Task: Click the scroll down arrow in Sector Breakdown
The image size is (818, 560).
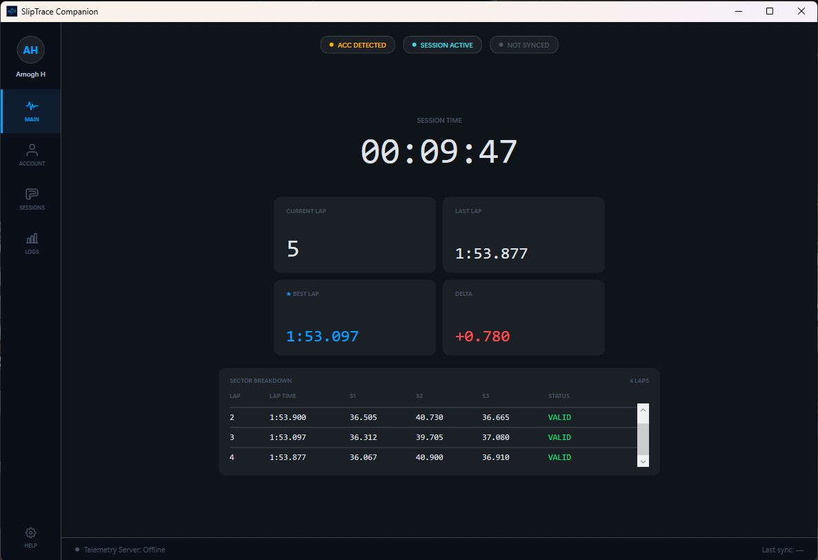Action: (x=644, y=461)
